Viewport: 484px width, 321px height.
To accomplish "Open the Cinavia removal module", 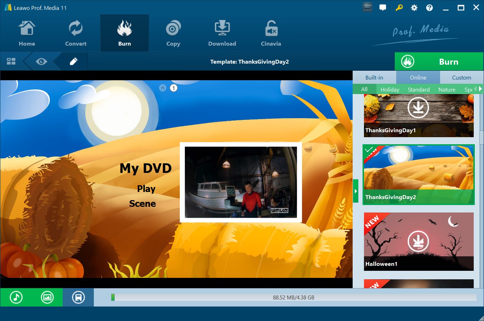I will pos(271,34).
